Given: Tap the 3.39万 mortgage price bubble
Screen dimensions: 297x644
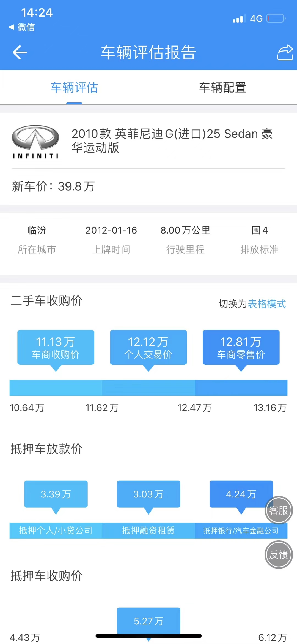Looking at the screenshot, I should (x=56, y=494).
